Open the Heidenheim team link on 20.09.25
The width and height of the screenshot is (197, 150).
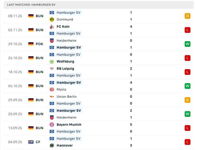pyautogui.click(x=66, y=117)
